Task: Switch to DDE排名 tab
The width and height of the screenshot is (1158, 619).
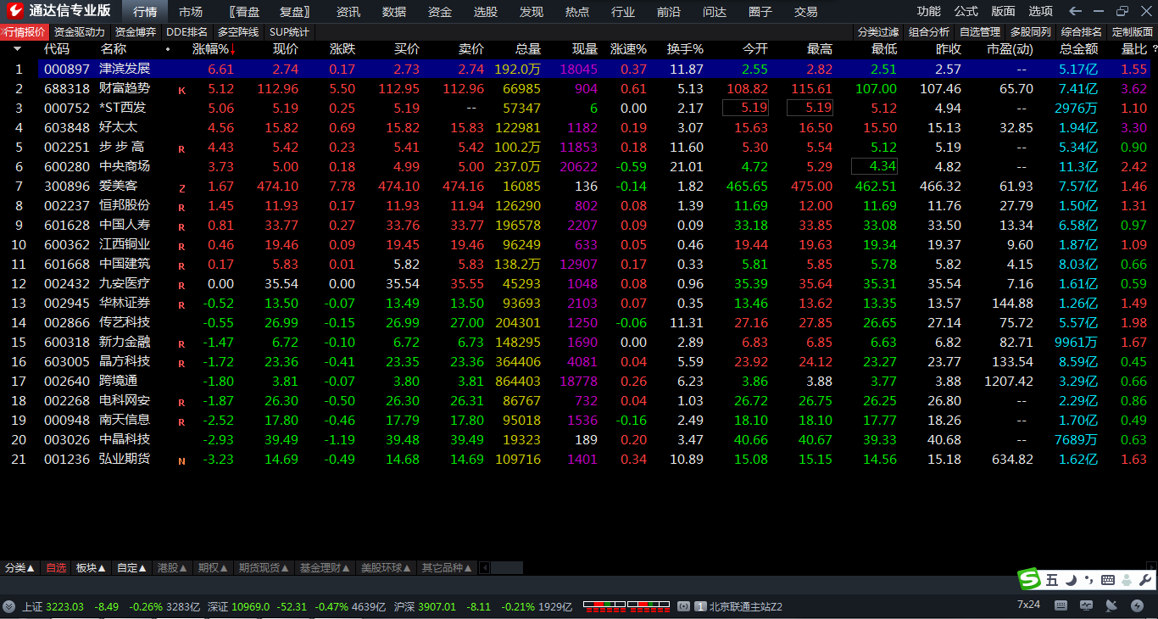Action: [x=187, y=31]
